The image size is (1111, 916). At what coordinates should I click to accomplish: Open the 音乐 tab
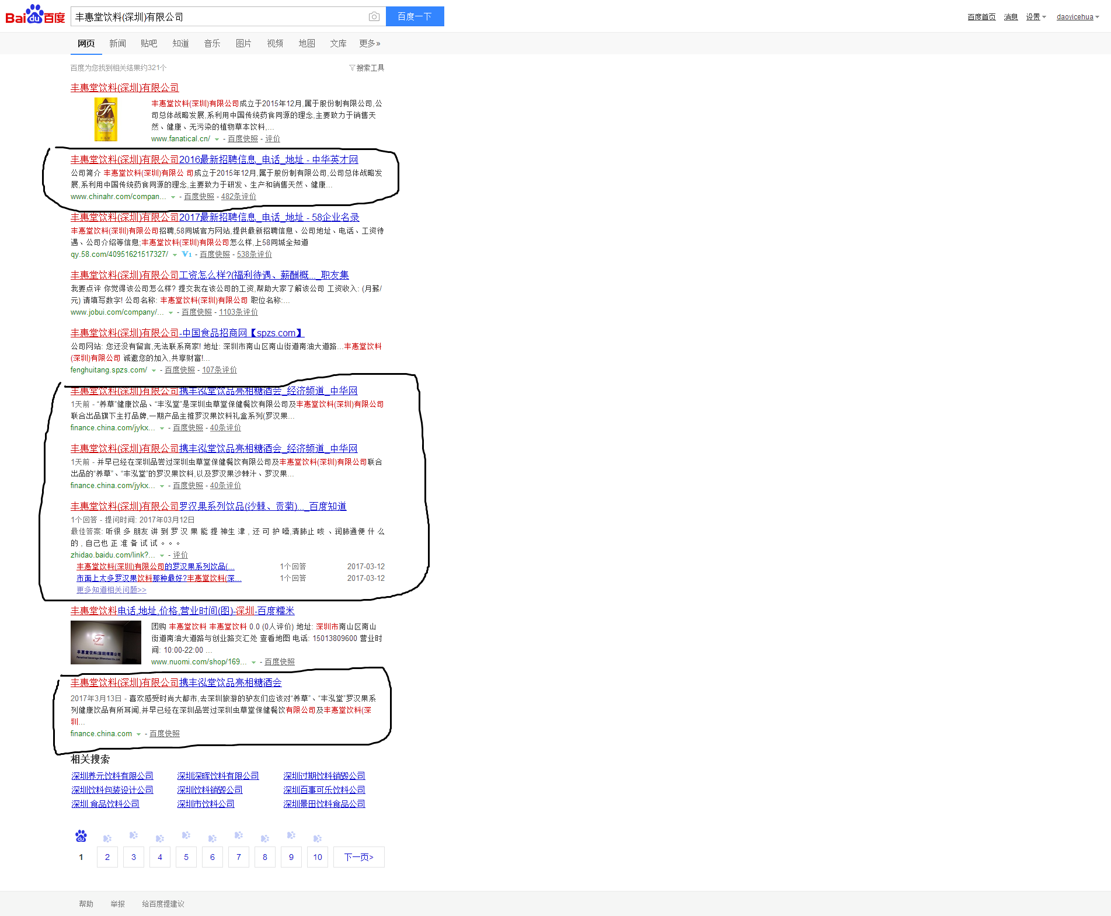pos(212,43)
